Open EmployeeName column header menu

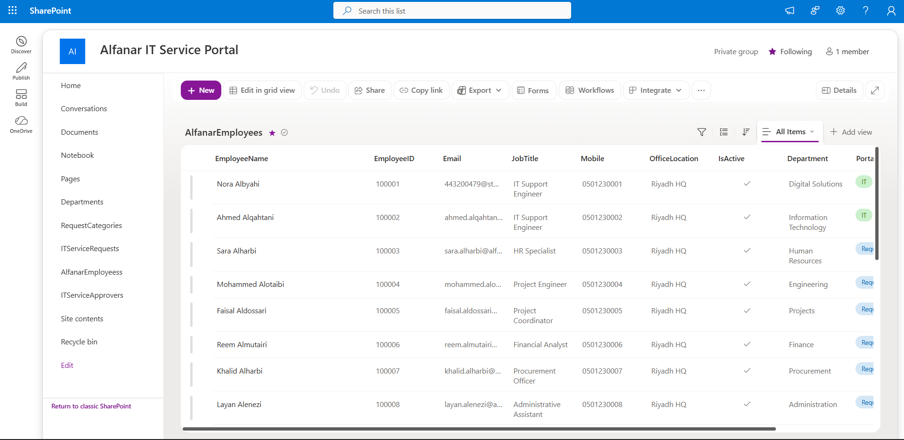pyautogui.click(x=242, y=158)
